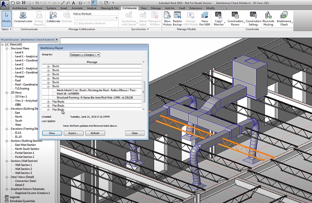Click the Show button in Interference Report
The image size is (312, 203).
coord(52,133)
